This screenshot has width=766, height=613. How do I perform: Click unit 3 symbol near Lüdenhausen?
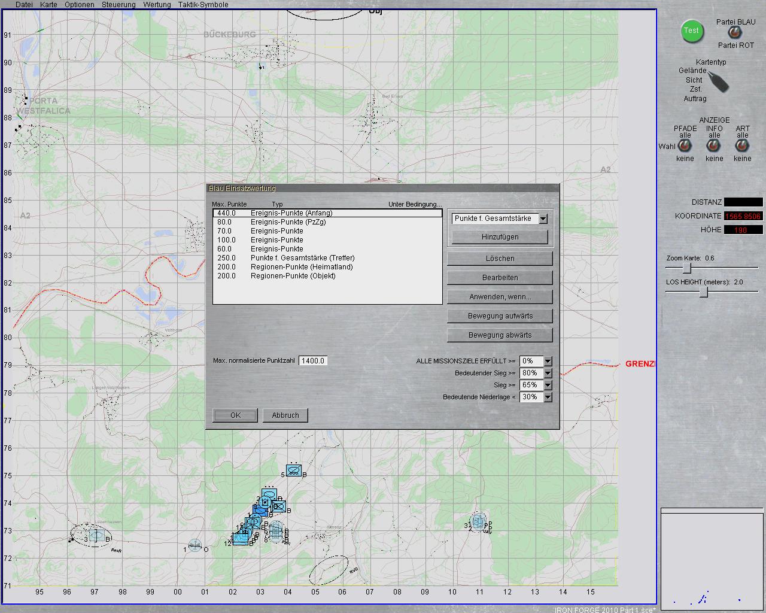96,535
